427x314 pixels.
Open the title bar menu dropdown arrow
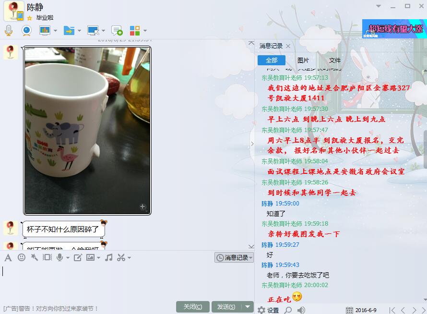pos(378,6)
